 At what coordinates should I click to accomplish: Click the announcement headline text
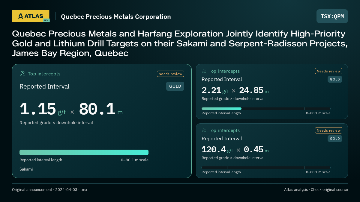180,43
